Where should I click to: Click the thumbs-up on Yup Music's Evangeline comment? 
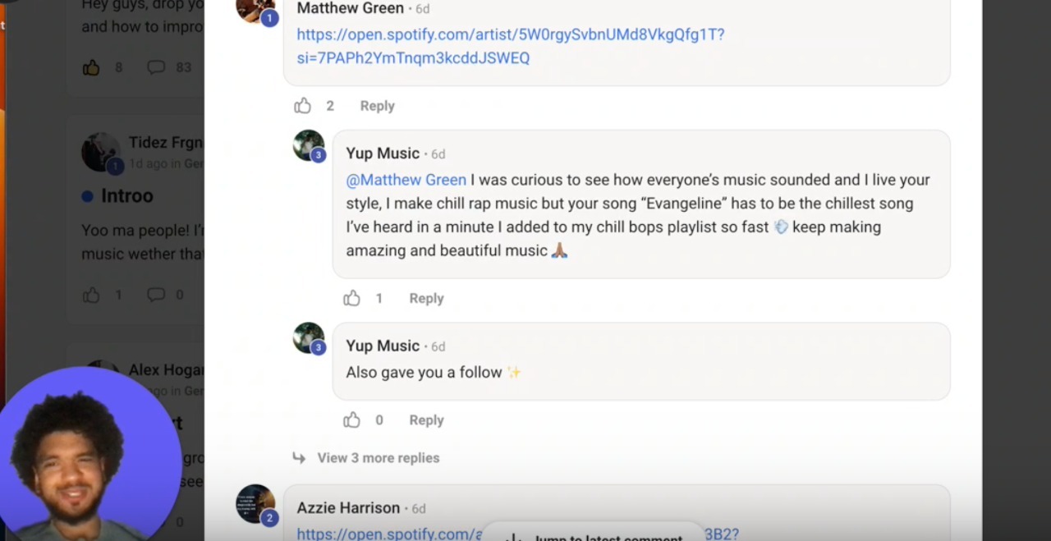click(352, 298)
